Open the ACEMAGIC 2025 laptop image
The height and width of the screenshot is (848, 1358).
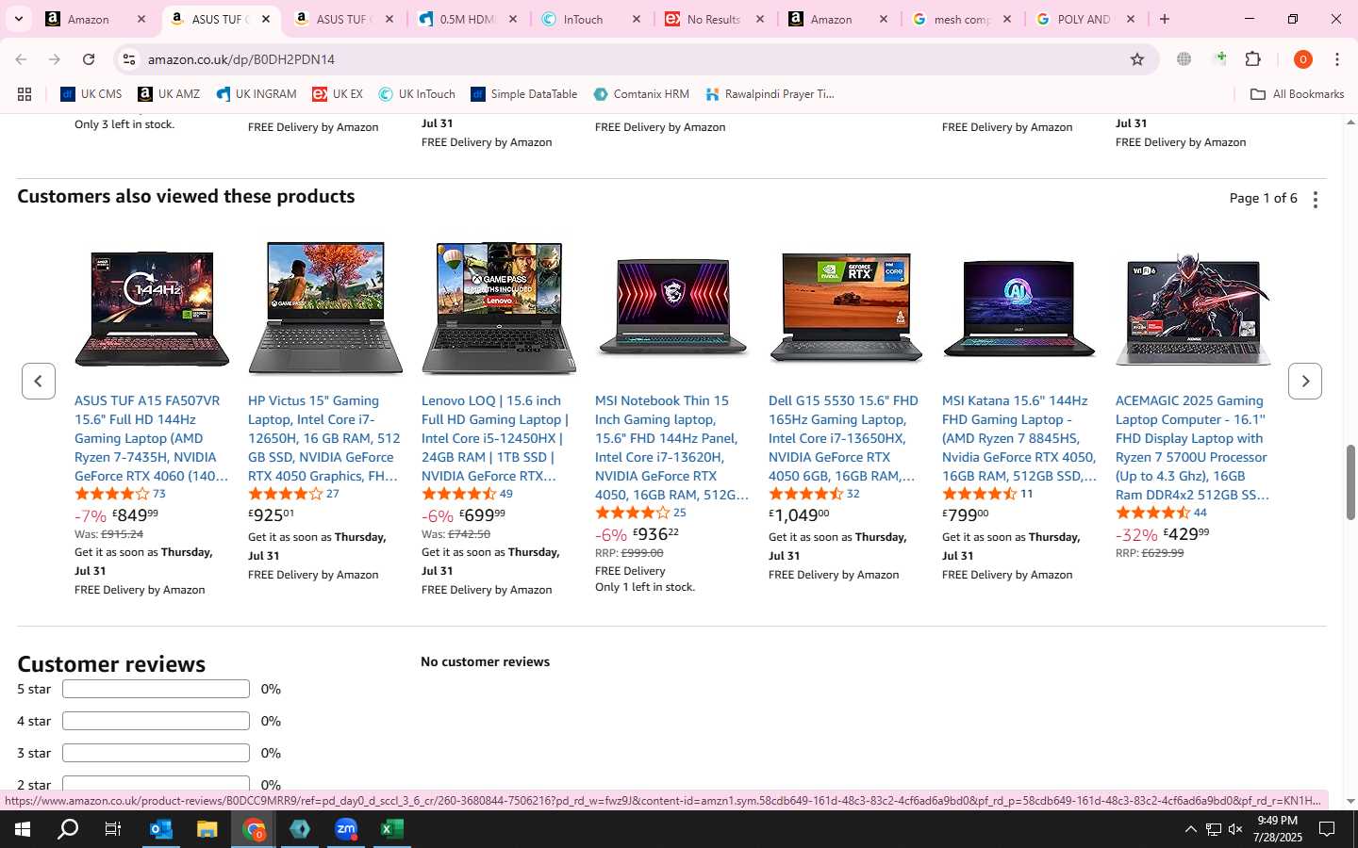(x=1193, y=308)
